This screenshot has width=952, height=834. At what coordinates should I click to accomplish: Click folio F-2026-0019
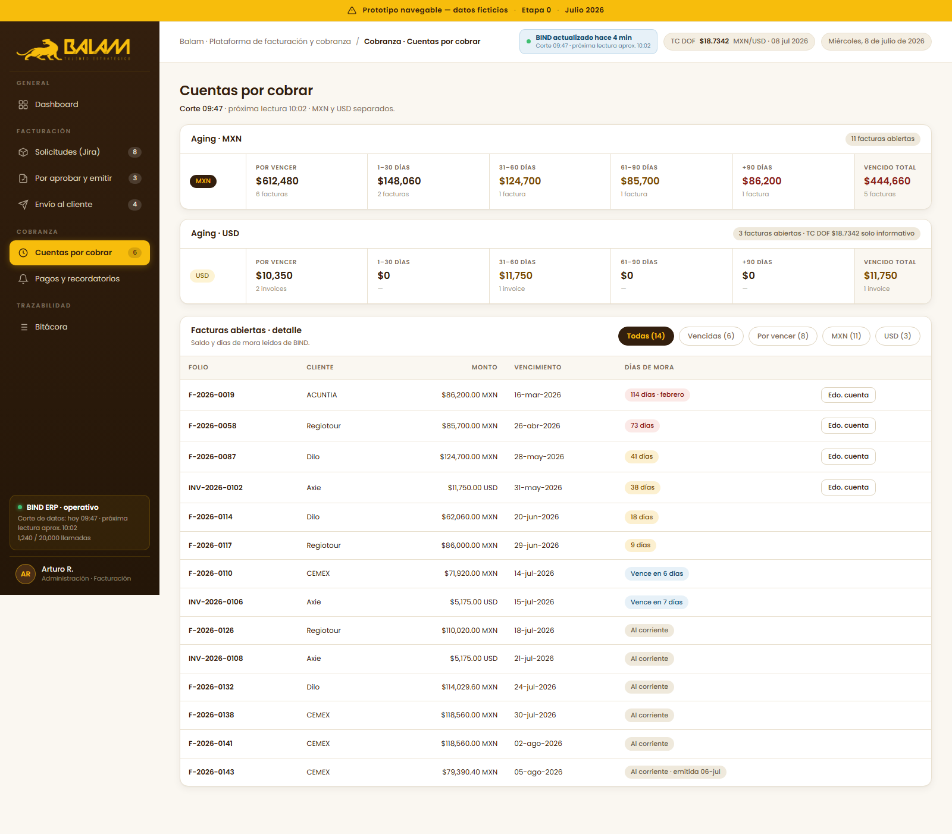tap(211, 395)
